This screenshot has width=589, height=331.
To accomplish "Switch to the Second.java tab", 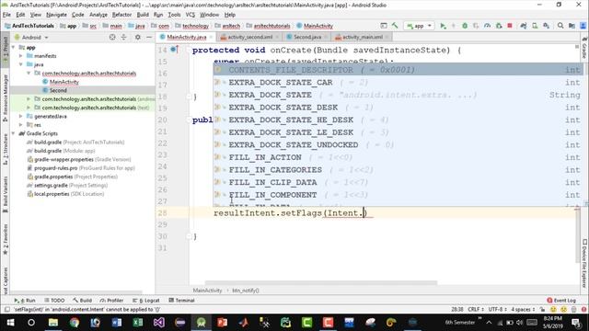I will (x=306, y=37).
